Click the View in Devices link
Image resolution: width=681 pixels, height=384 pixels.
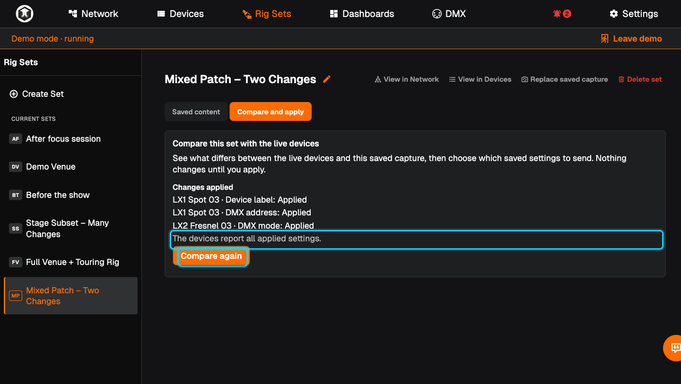point(480,79)
